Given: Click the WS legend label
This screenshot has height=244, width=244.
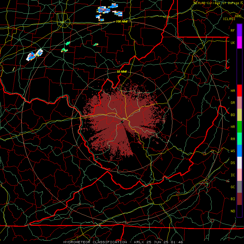Looking at the screenshot, I should (233, 151).
